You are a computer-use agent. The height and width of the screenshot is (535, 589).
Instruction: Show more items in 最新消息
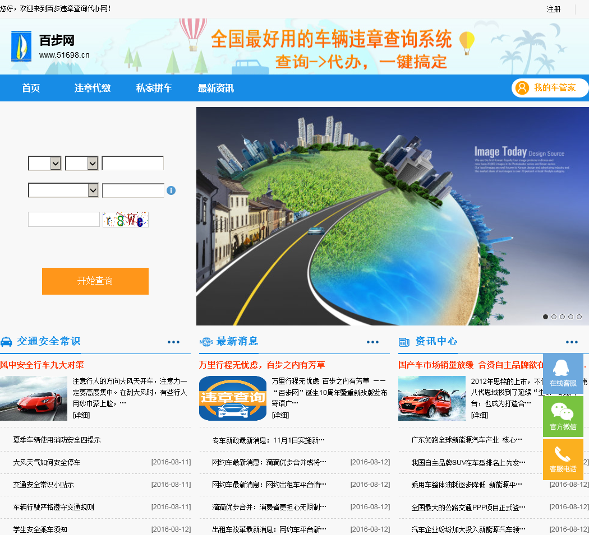[372, 342]
